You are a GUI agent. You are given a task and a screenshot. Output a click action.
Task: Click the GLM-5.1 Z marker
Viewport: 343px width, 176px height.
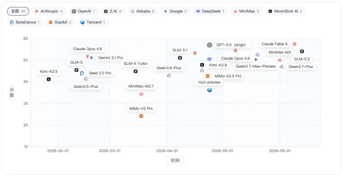point(180,58)
